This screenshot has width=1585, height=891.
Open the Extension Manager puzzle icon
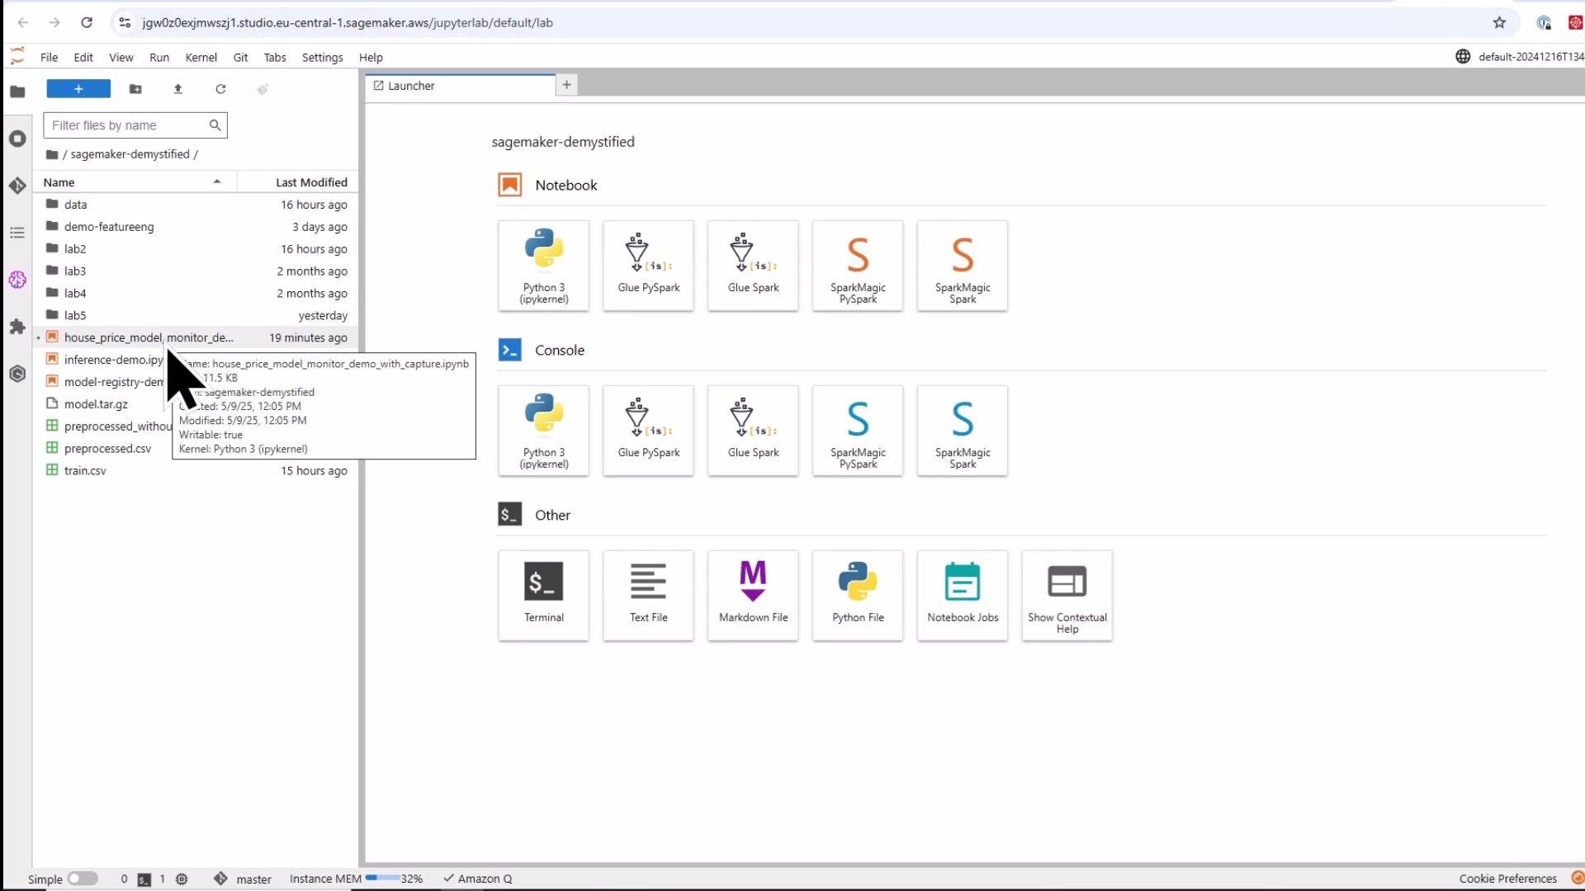(17, 327)
